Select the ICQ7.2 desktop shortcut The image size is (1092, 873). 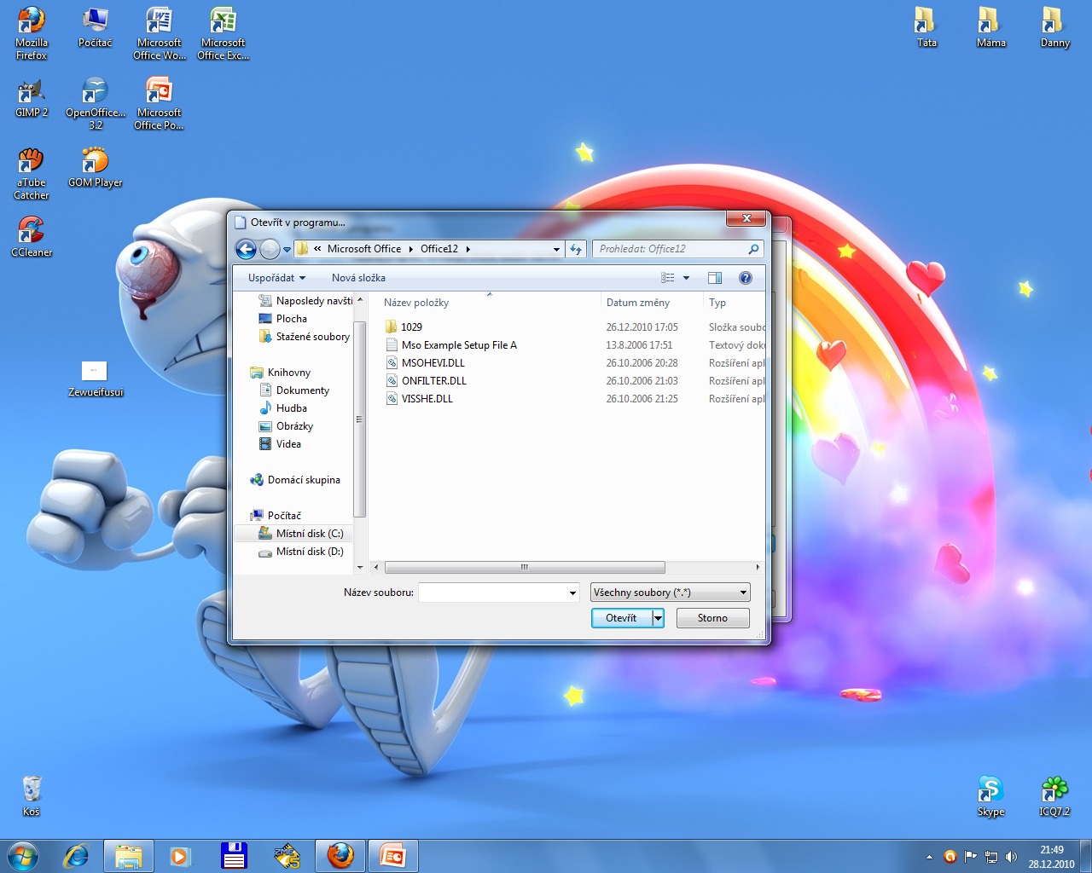point(1054,795)
